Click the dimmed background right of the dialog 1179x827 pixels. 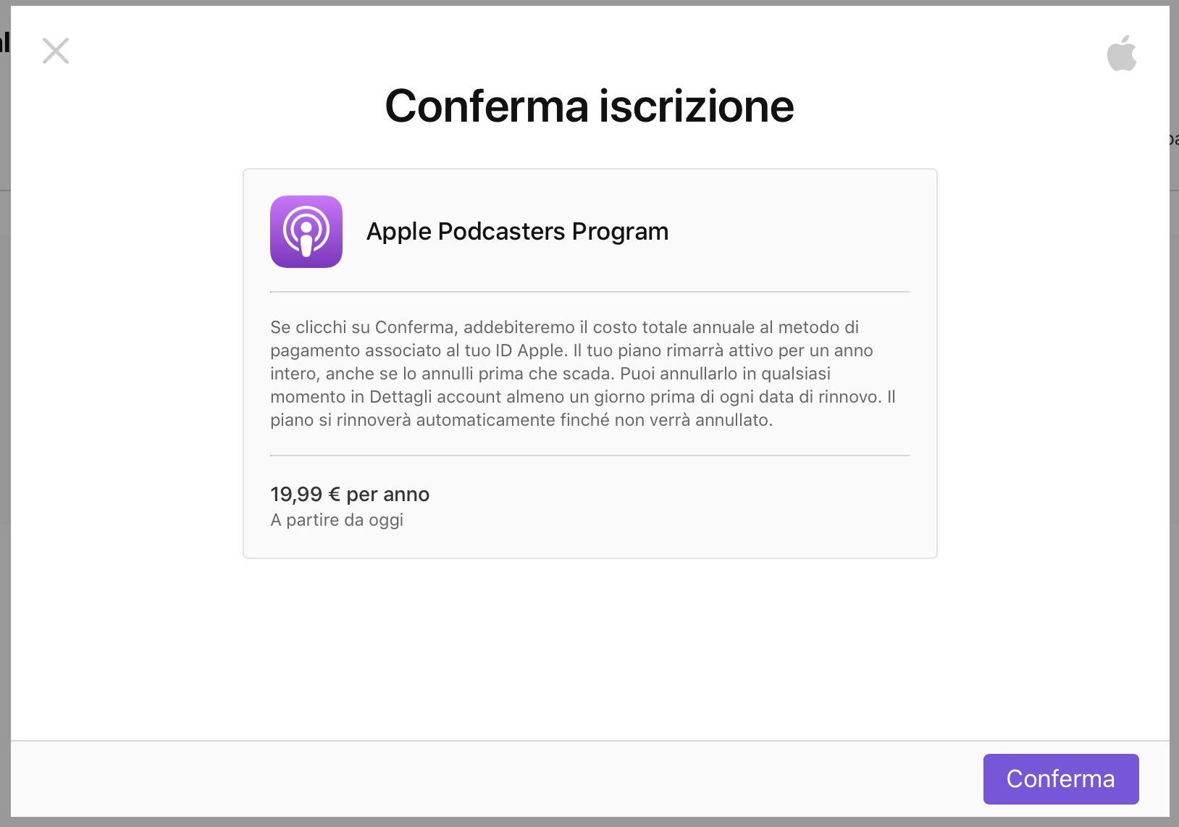pos(1174,435)
